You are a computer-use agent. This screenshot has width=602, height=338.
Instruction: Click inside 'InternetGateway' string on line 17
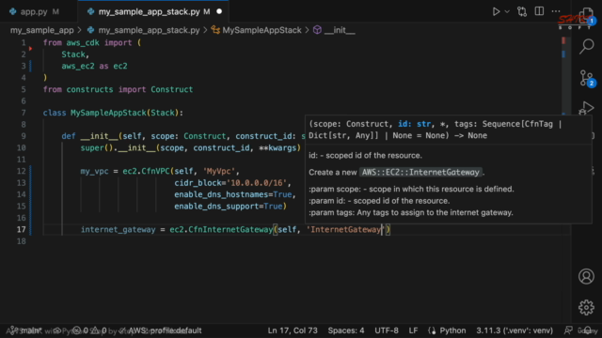click(x=345, y=229)
